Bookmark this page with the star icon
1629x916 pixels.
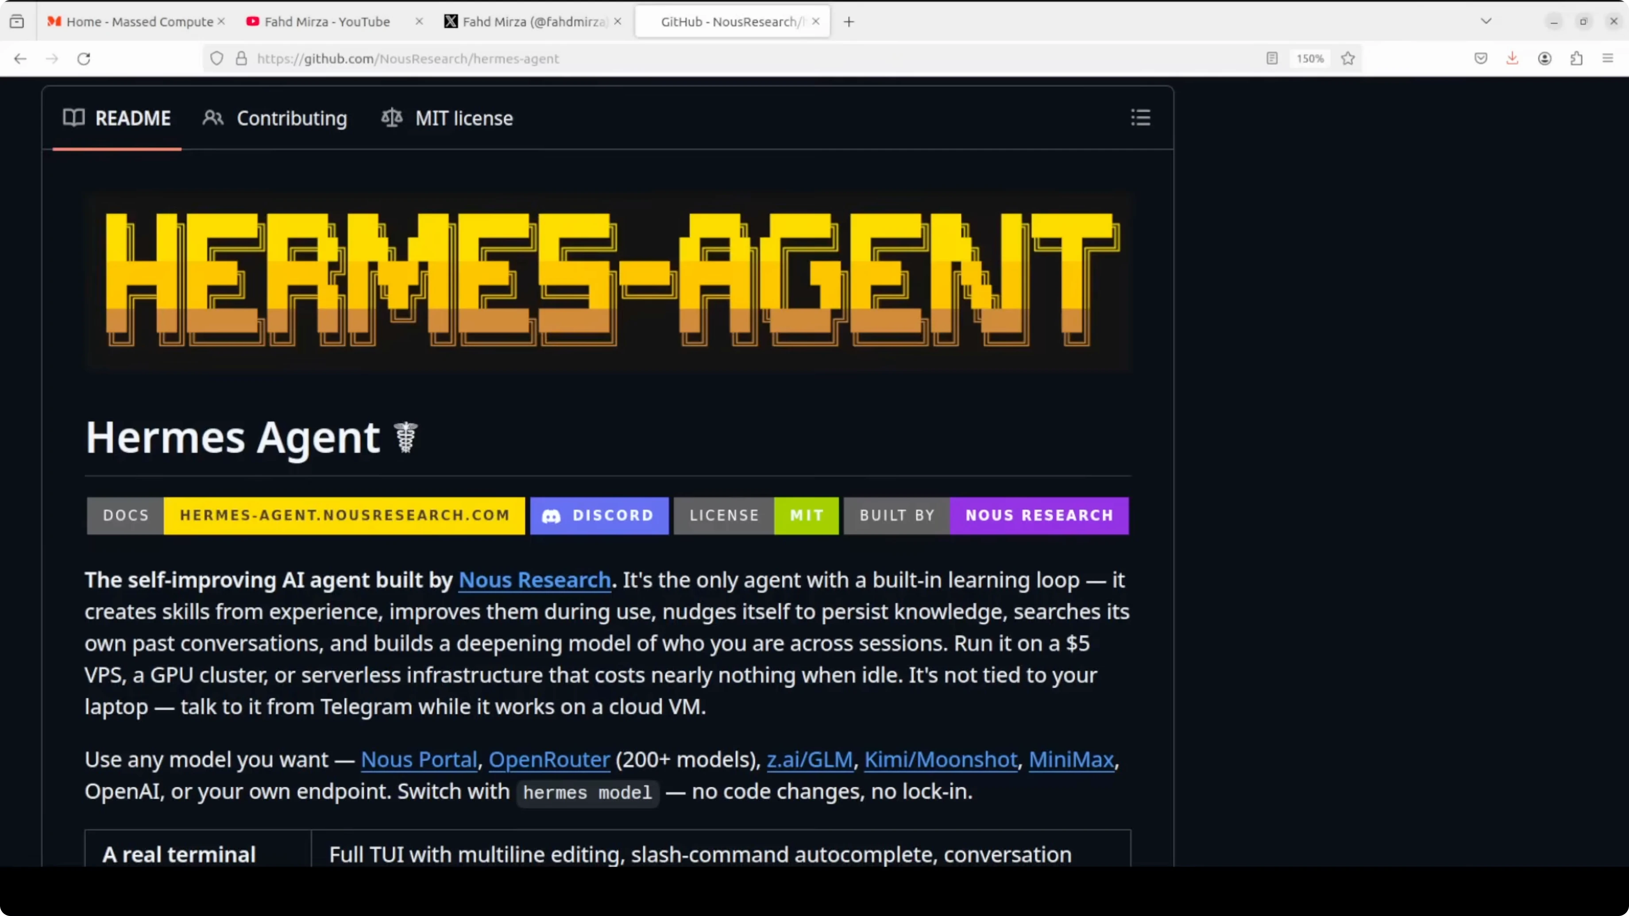pyautogui.click(x=1347, y=59)
